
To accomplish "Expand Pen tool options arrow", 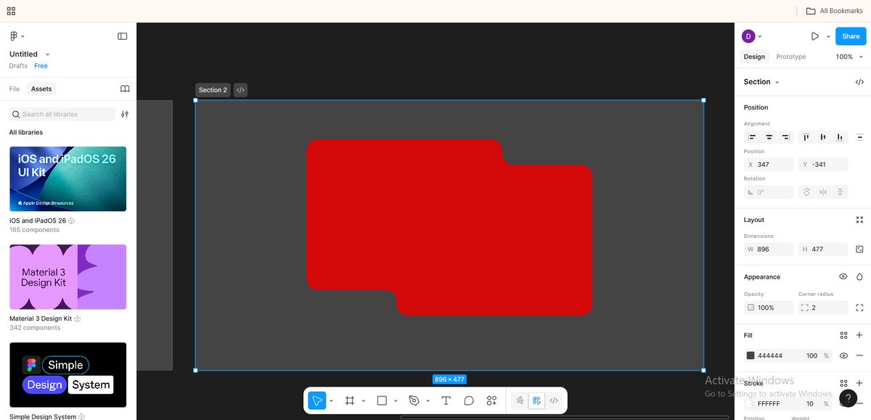I will 428,400.
